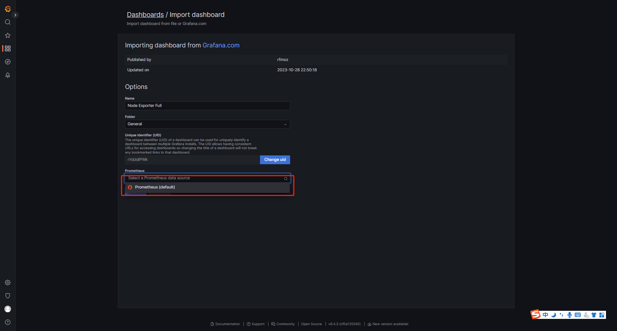Click the updated date 2023-10-28 22:50:18

click(x=297, y=70)
